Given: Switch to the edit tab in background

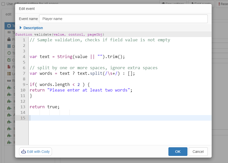Looking at the screenshot, I should coord(8,14).
